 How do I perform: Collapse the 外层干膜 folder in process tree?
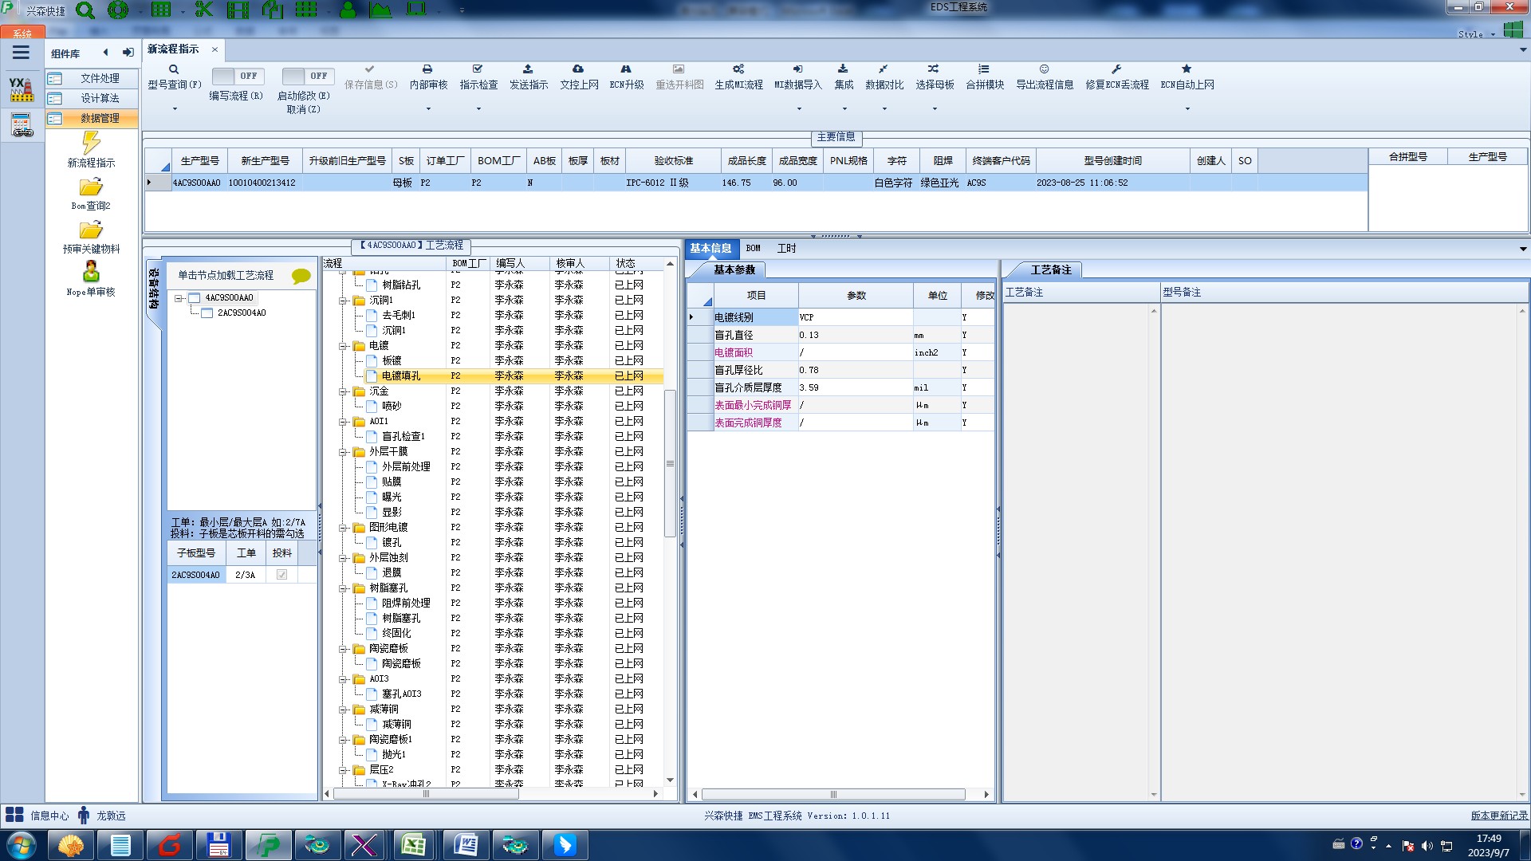tap(344, 452)
